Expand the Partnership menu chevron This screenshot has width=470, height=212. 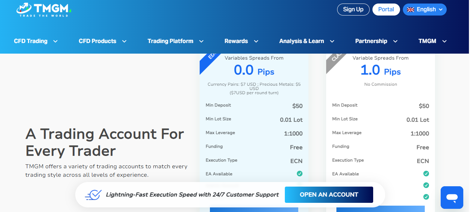pos(395,41)
